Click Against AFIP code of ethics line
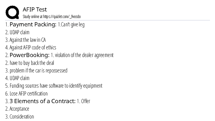 31,47
